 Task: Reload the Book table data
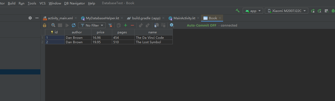tap(74, 25)
